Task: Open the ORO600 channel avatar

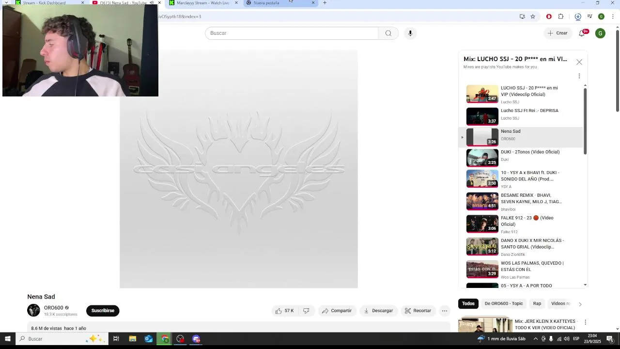Action: [x=33, y=311]
